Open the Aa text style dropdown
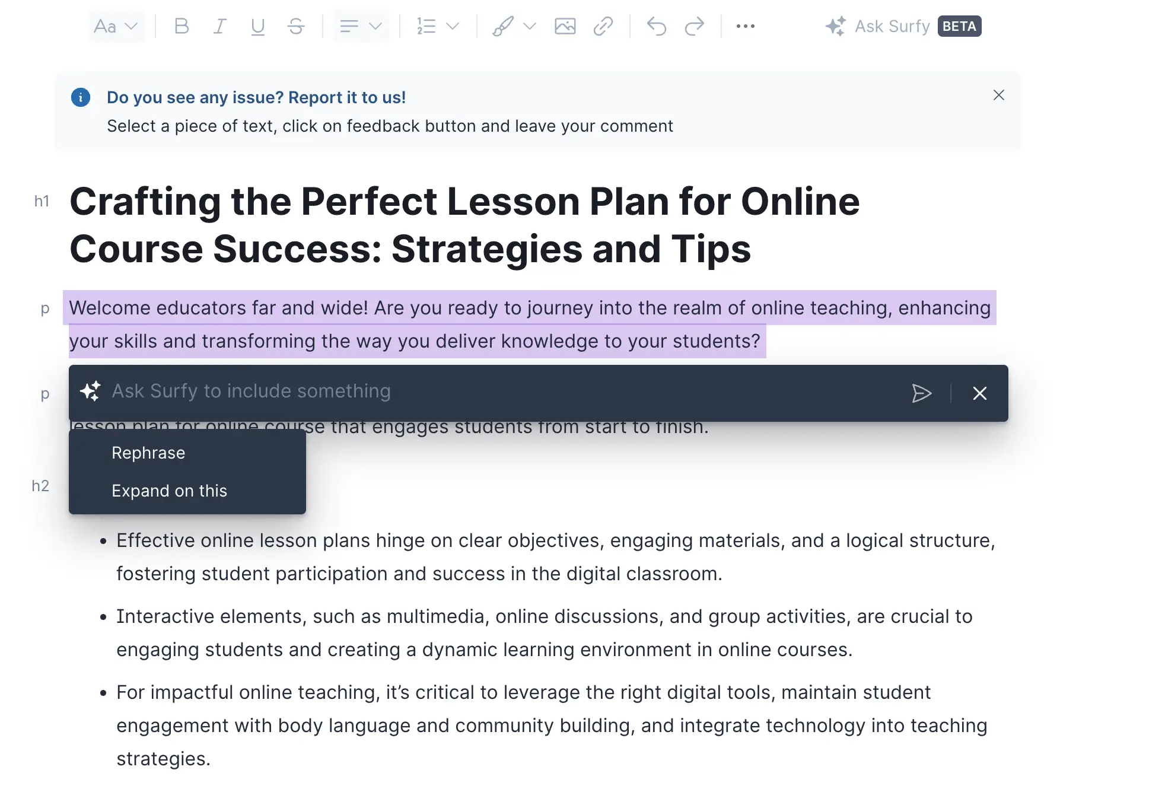 tap(116, 26)
